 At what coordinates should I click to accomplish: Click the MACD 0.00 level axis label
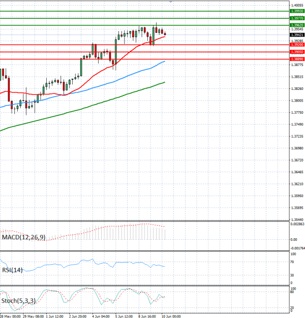[x=294, y=239]
